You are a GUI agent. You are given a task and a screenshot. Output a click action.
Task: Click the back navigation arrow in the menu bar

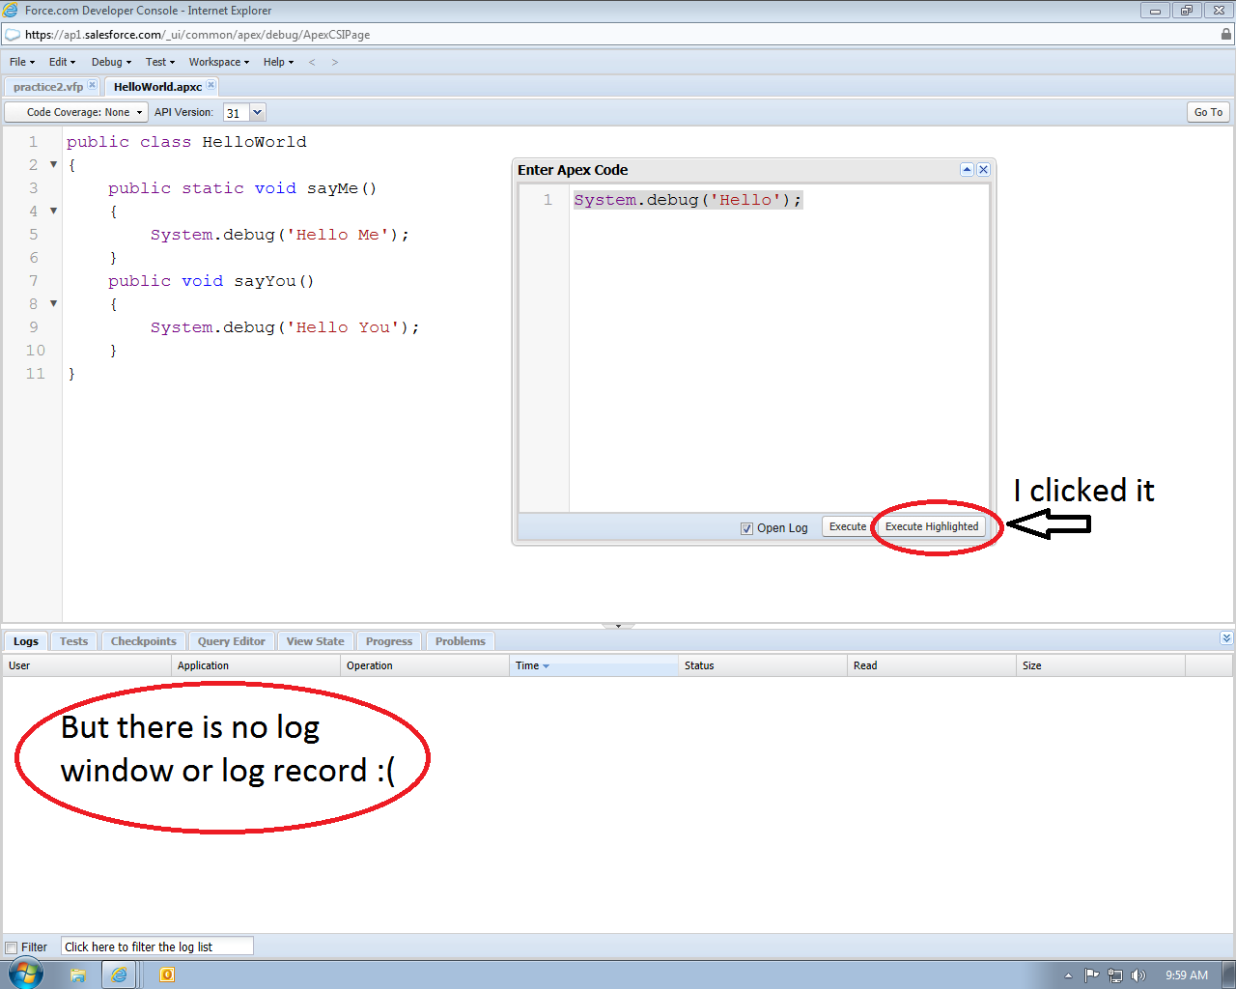(312, 62)
